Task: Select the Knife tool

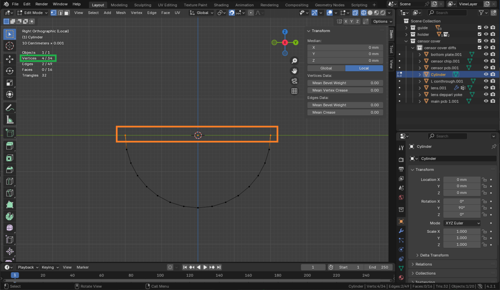Action: pyautogui.click(x=10, y=193)
